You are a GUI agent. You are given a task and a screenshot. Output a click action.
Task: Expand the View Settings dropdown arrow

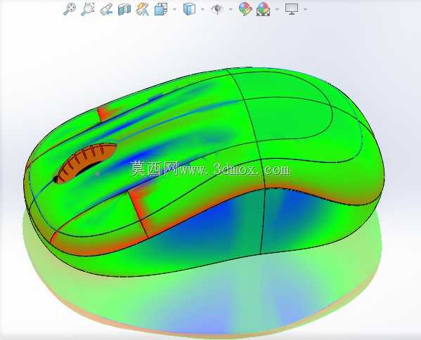[x=305, y=9]
